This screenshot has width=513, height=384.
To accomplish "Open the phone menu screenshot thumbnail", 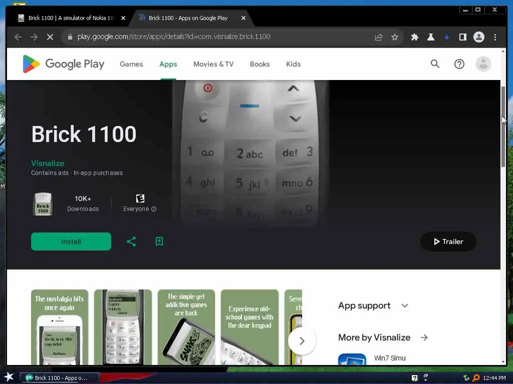I will [x=123, y=327].
